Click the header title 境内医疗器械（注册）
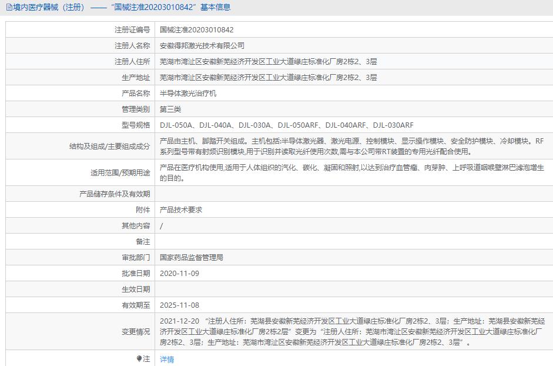The width and height of the screenshot is (553, 366). click(x=49, y=8)
